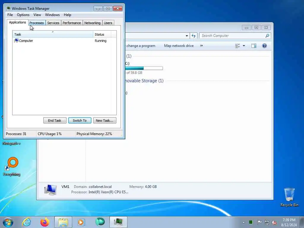Click the Memory 4.00 GB value

click(151, 187)
